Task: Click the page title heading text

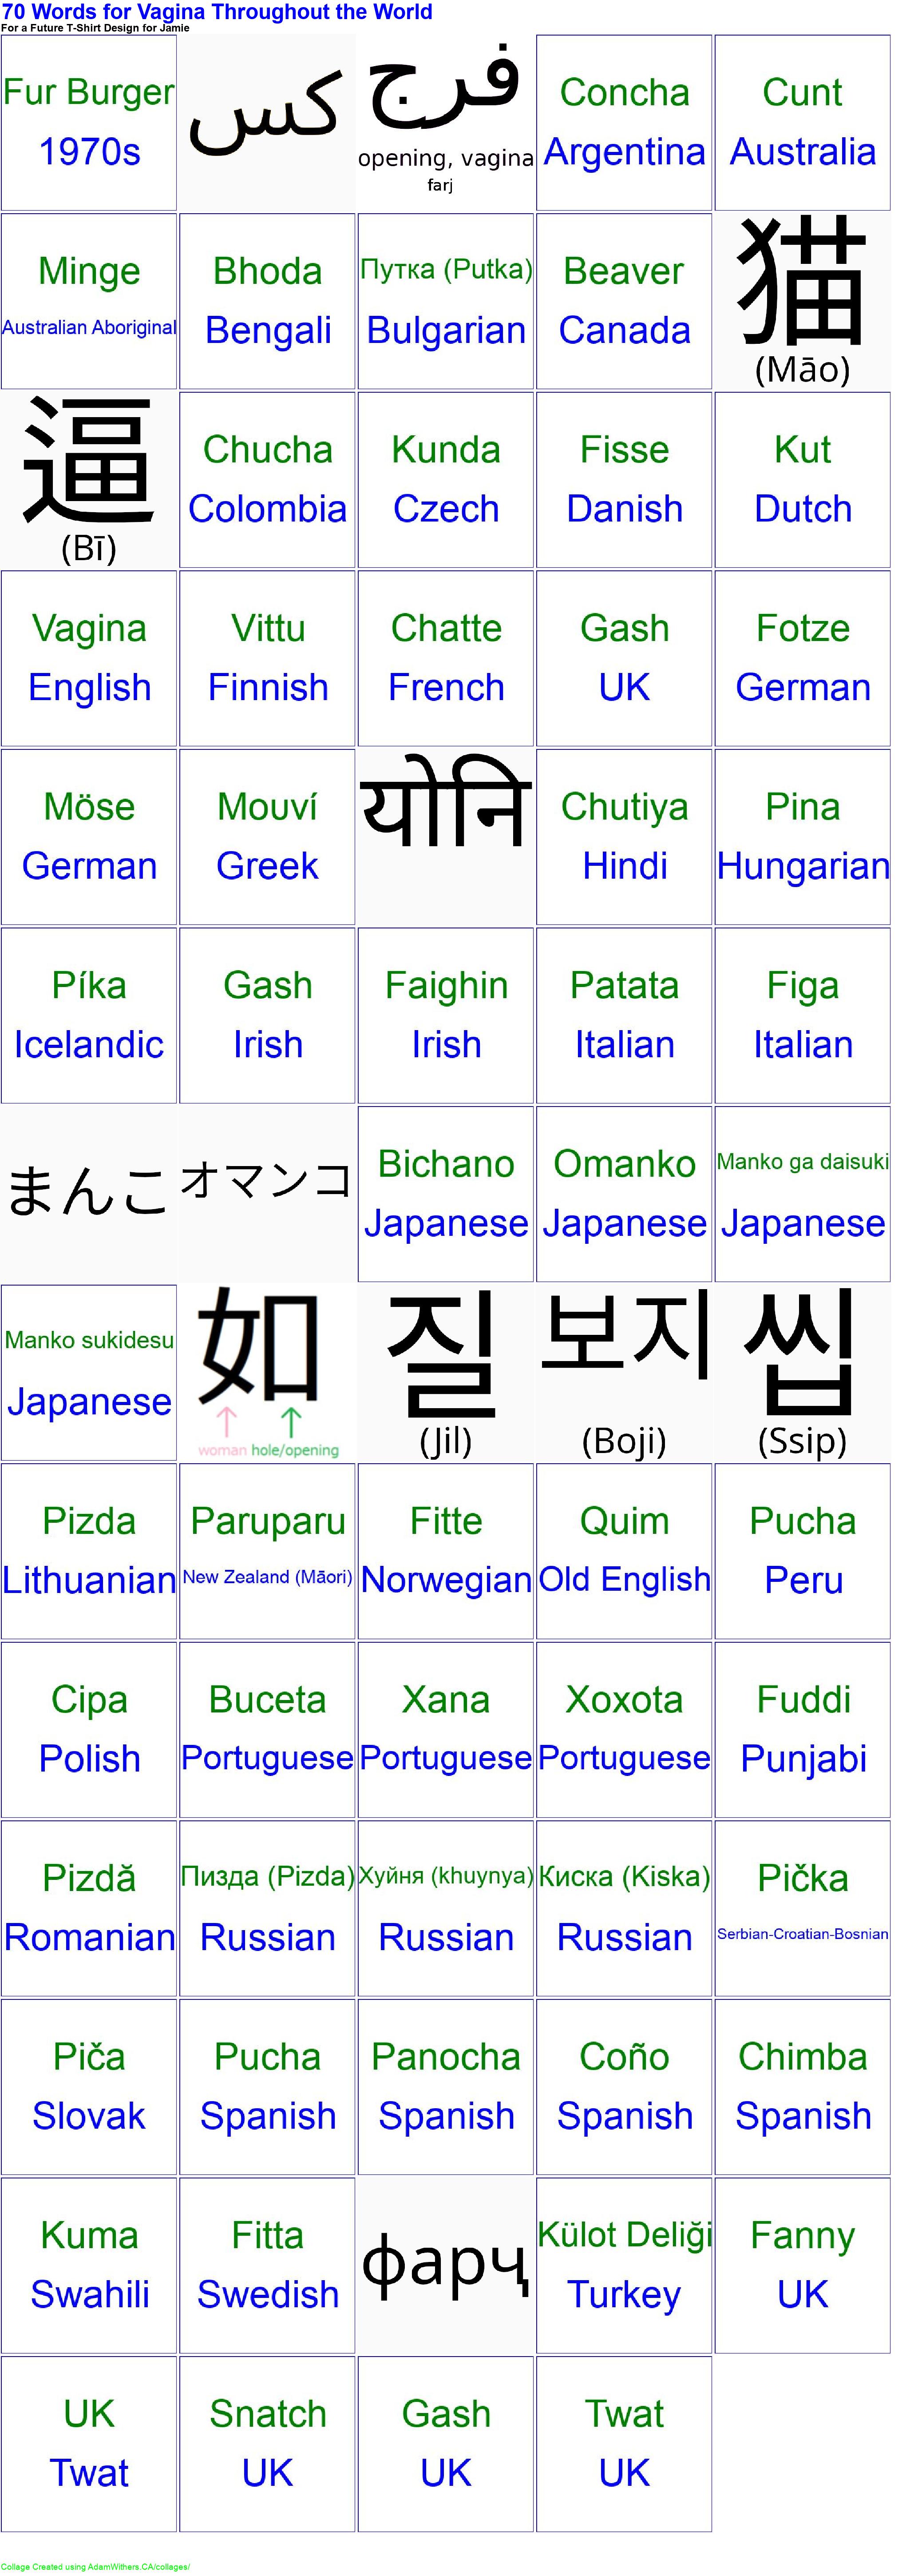Action: (x=217, y=12)
